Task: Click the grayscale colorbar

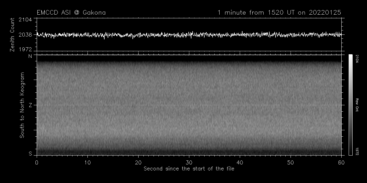Action: [351, 105]
